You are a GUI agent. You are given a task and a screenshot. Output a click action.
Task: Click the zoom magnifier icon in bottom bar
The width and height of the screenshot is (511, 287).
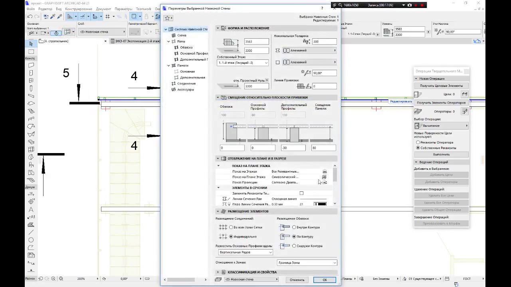point(54,279)
